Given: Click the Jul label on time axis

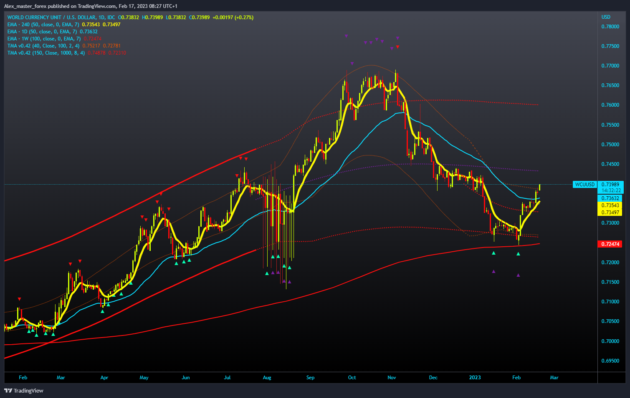Looking at the screenshot, I should coord(227,378).
